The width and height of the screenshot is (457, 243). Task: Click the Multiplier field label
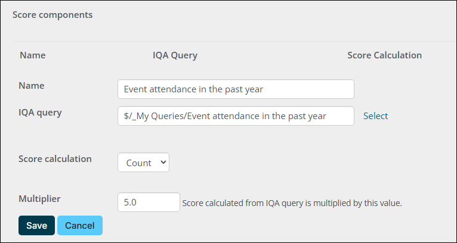coord(40,198)
